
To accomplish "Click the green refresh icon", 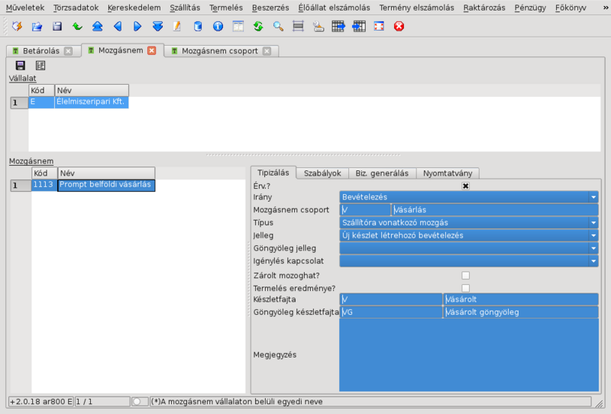I will click(x=258, y=27).
